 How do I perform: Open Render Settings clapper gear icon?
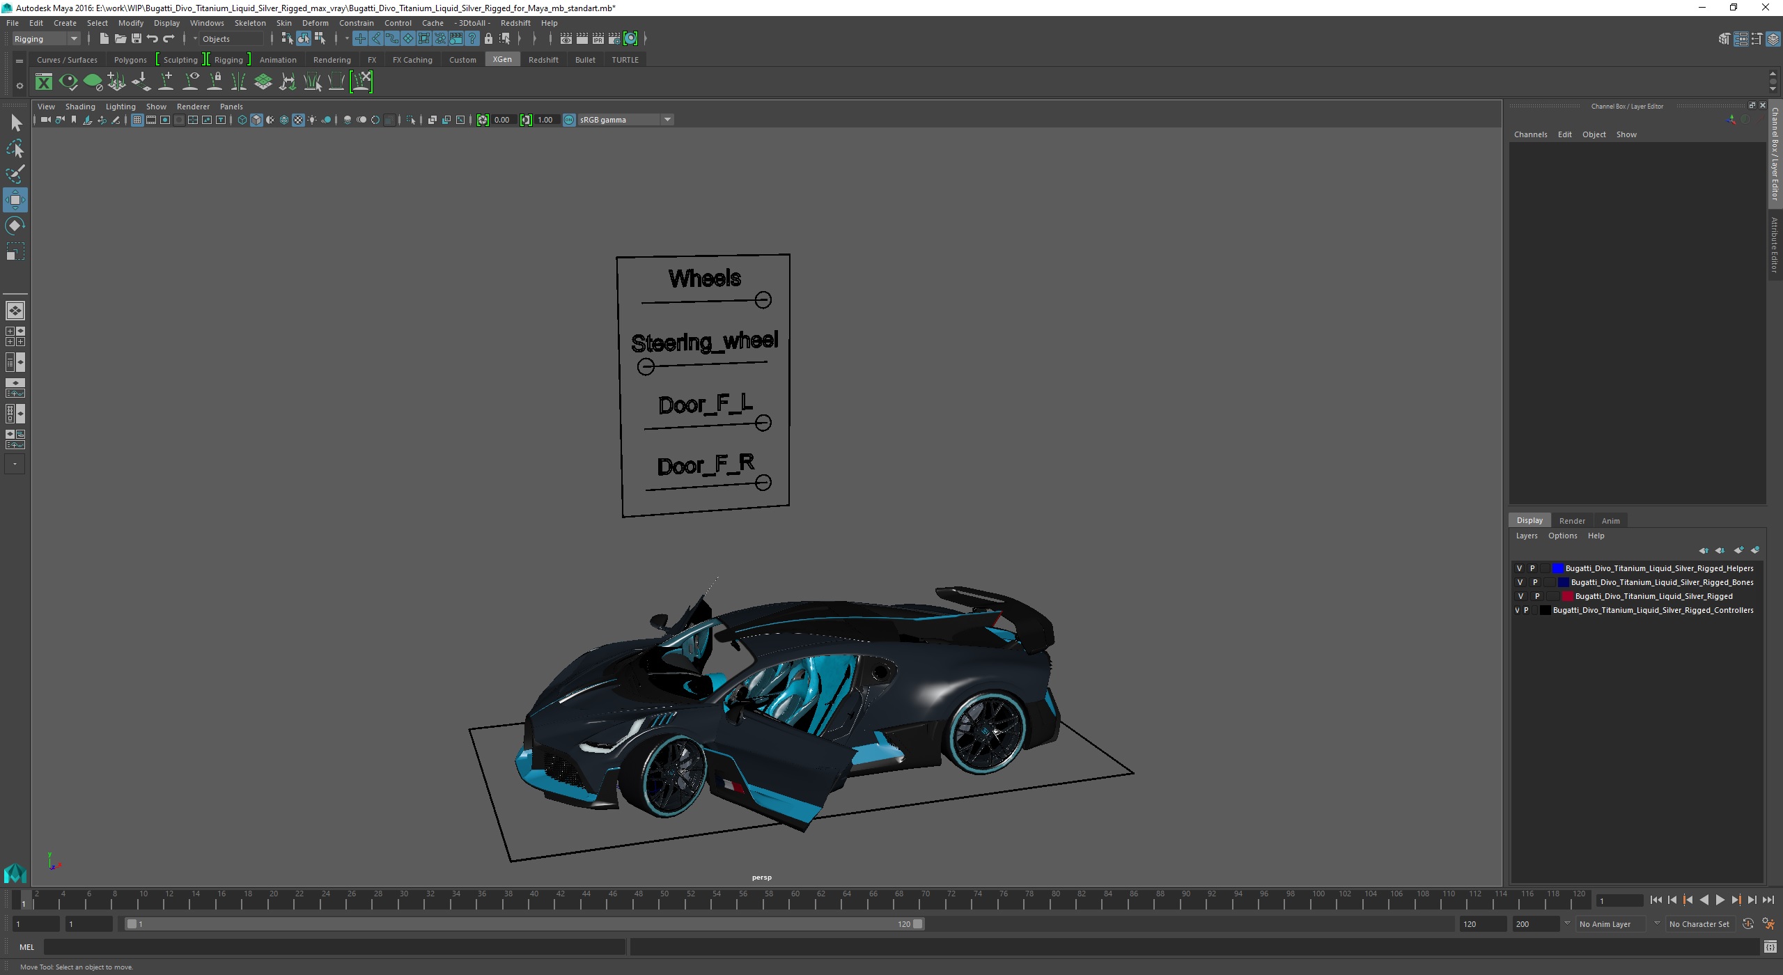click(614, 39)
